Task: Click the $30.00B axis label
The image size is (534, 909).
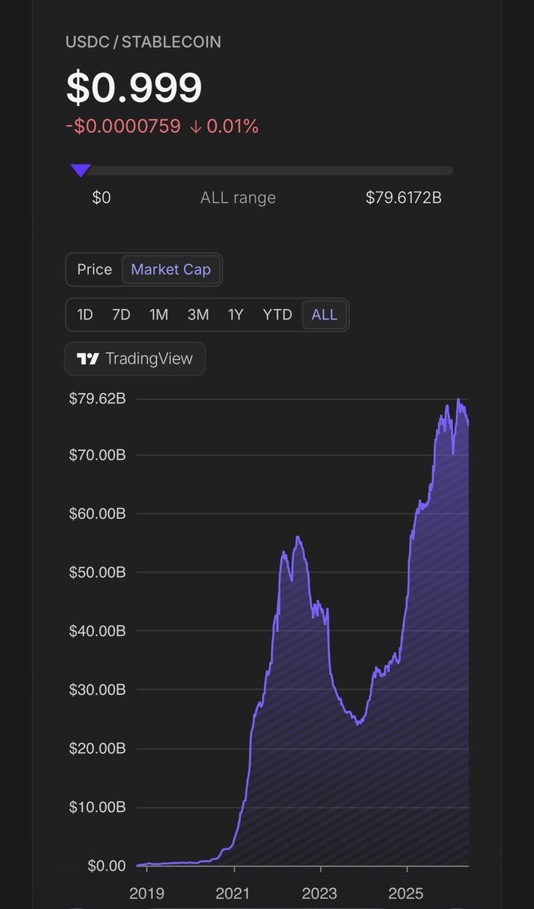Action: [98, 690]
